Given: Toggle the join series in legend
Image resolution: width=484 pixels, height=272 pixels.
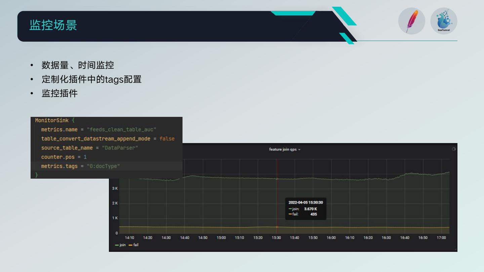Looking at the screenshot, I should 122,245.
